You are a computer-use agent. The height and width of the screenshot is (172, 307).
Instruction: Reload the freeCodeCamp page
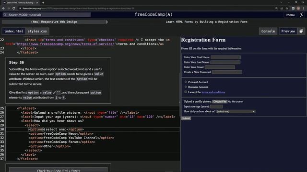(14, 9)
